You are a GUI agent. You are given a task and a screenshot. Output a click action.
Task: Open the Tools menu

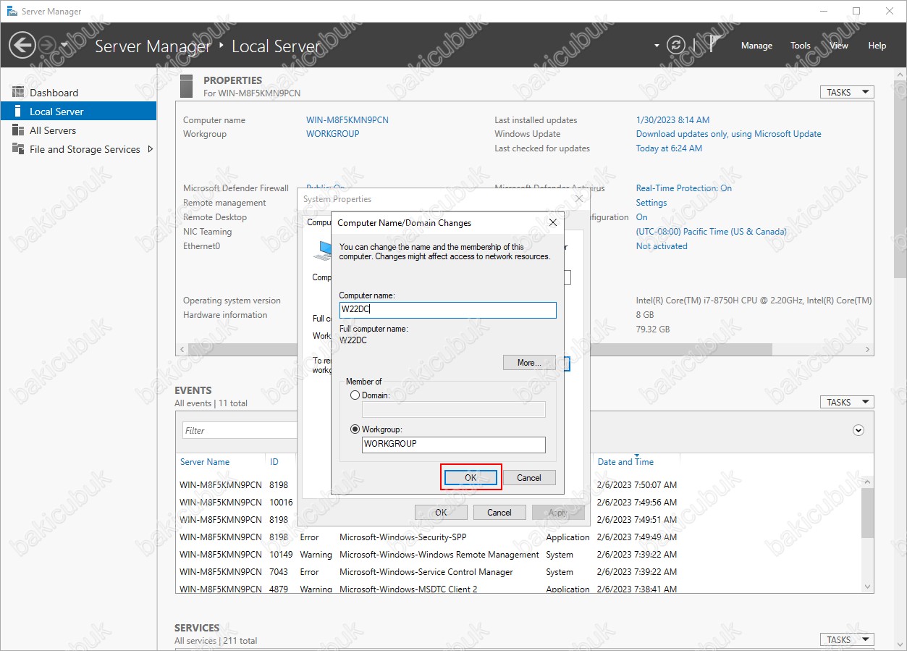click(x=801, y=46)
